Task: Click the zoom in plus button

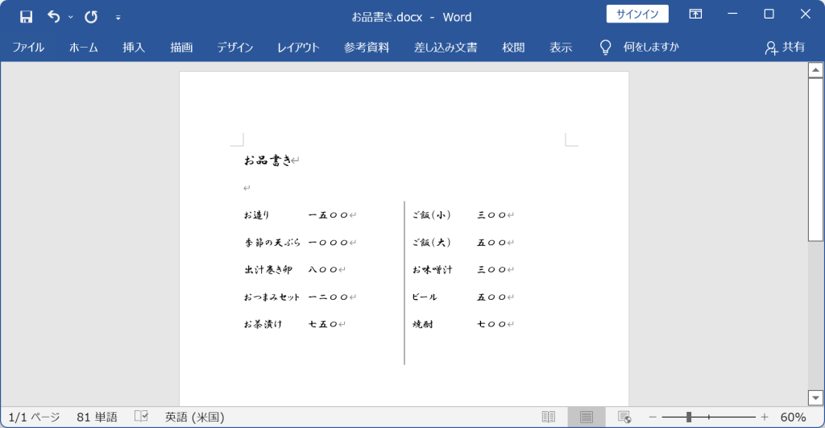Action: click(765, 417)
